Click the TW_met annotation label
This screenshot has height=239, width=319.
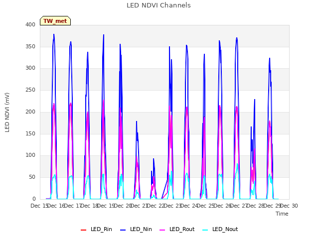click(55, 21)
